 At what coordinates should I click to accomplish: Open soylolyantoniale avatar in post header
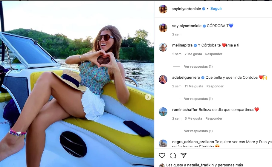pyautogui.click(x=163, y=9)
